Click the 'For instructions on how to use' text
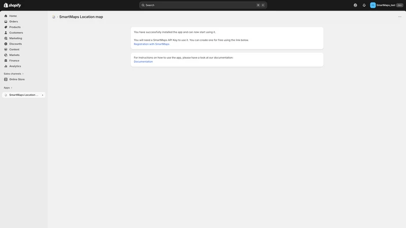The width and height of the screenshot is (406, 228). 183,58
